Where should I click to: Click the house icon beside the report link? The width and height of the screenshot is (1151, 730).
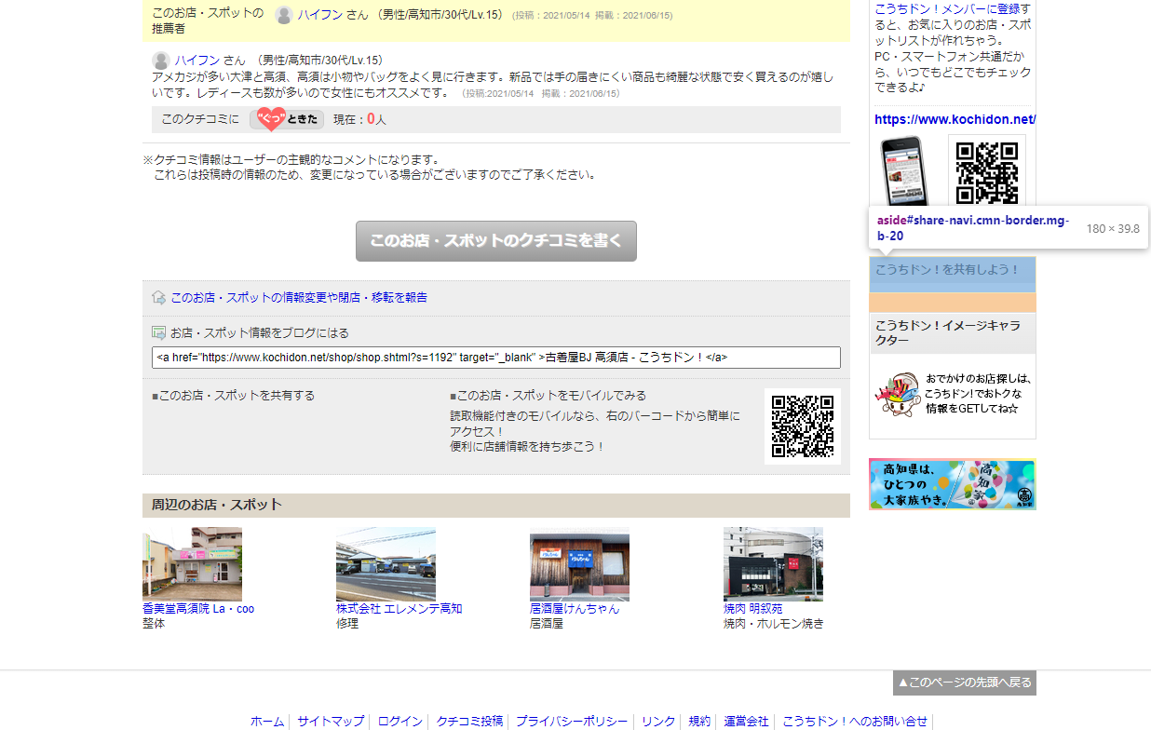[158, 297]
